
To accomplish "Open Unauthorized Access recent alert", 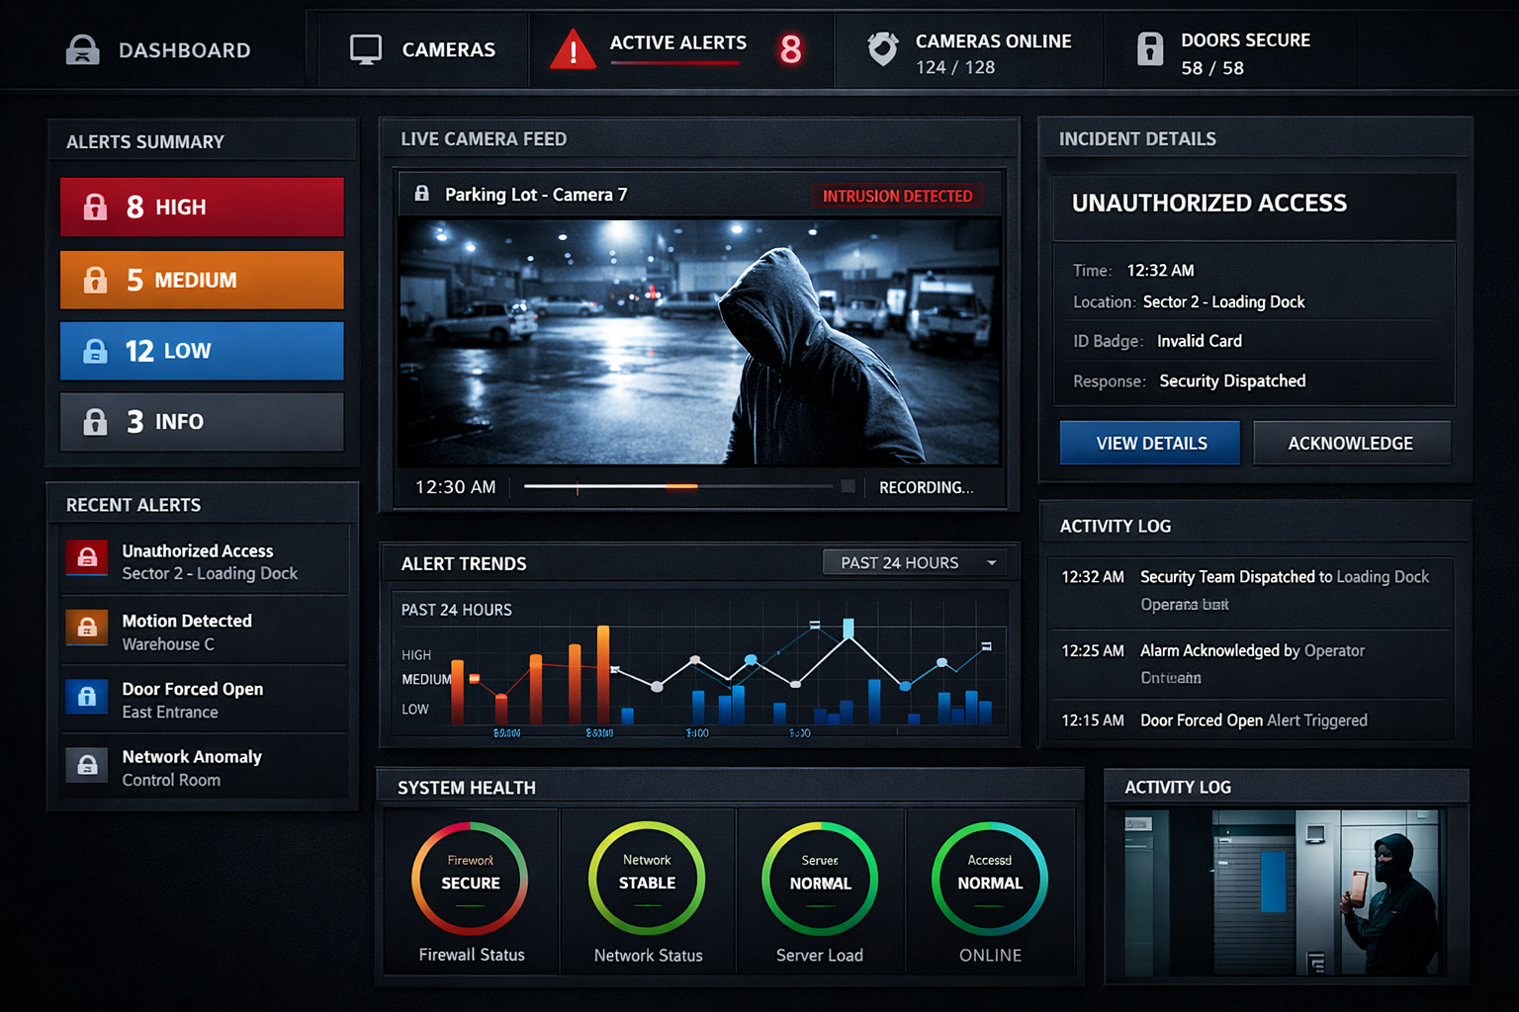I will 205,561.
